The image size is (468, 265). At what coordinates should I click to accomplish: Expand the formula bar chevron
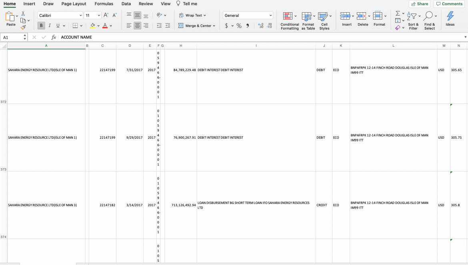465,37
